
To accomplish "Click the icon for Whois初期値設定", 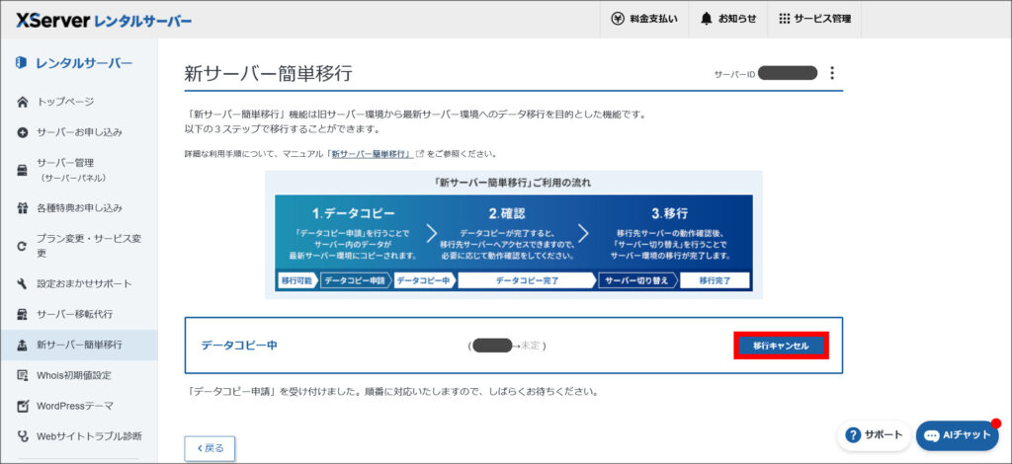I will 23,376.
